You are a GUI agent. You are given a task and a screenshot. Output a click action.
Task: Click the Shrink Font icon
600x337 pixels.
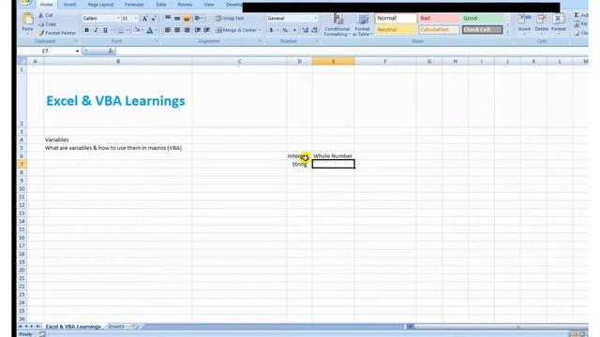pos(154,19)
